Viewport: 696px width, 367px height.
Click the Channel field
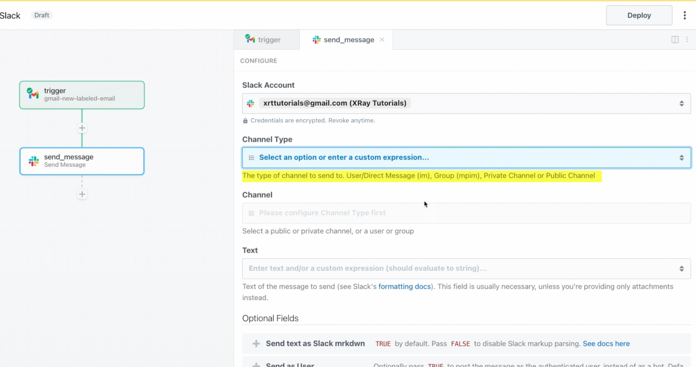coord(466,213)
